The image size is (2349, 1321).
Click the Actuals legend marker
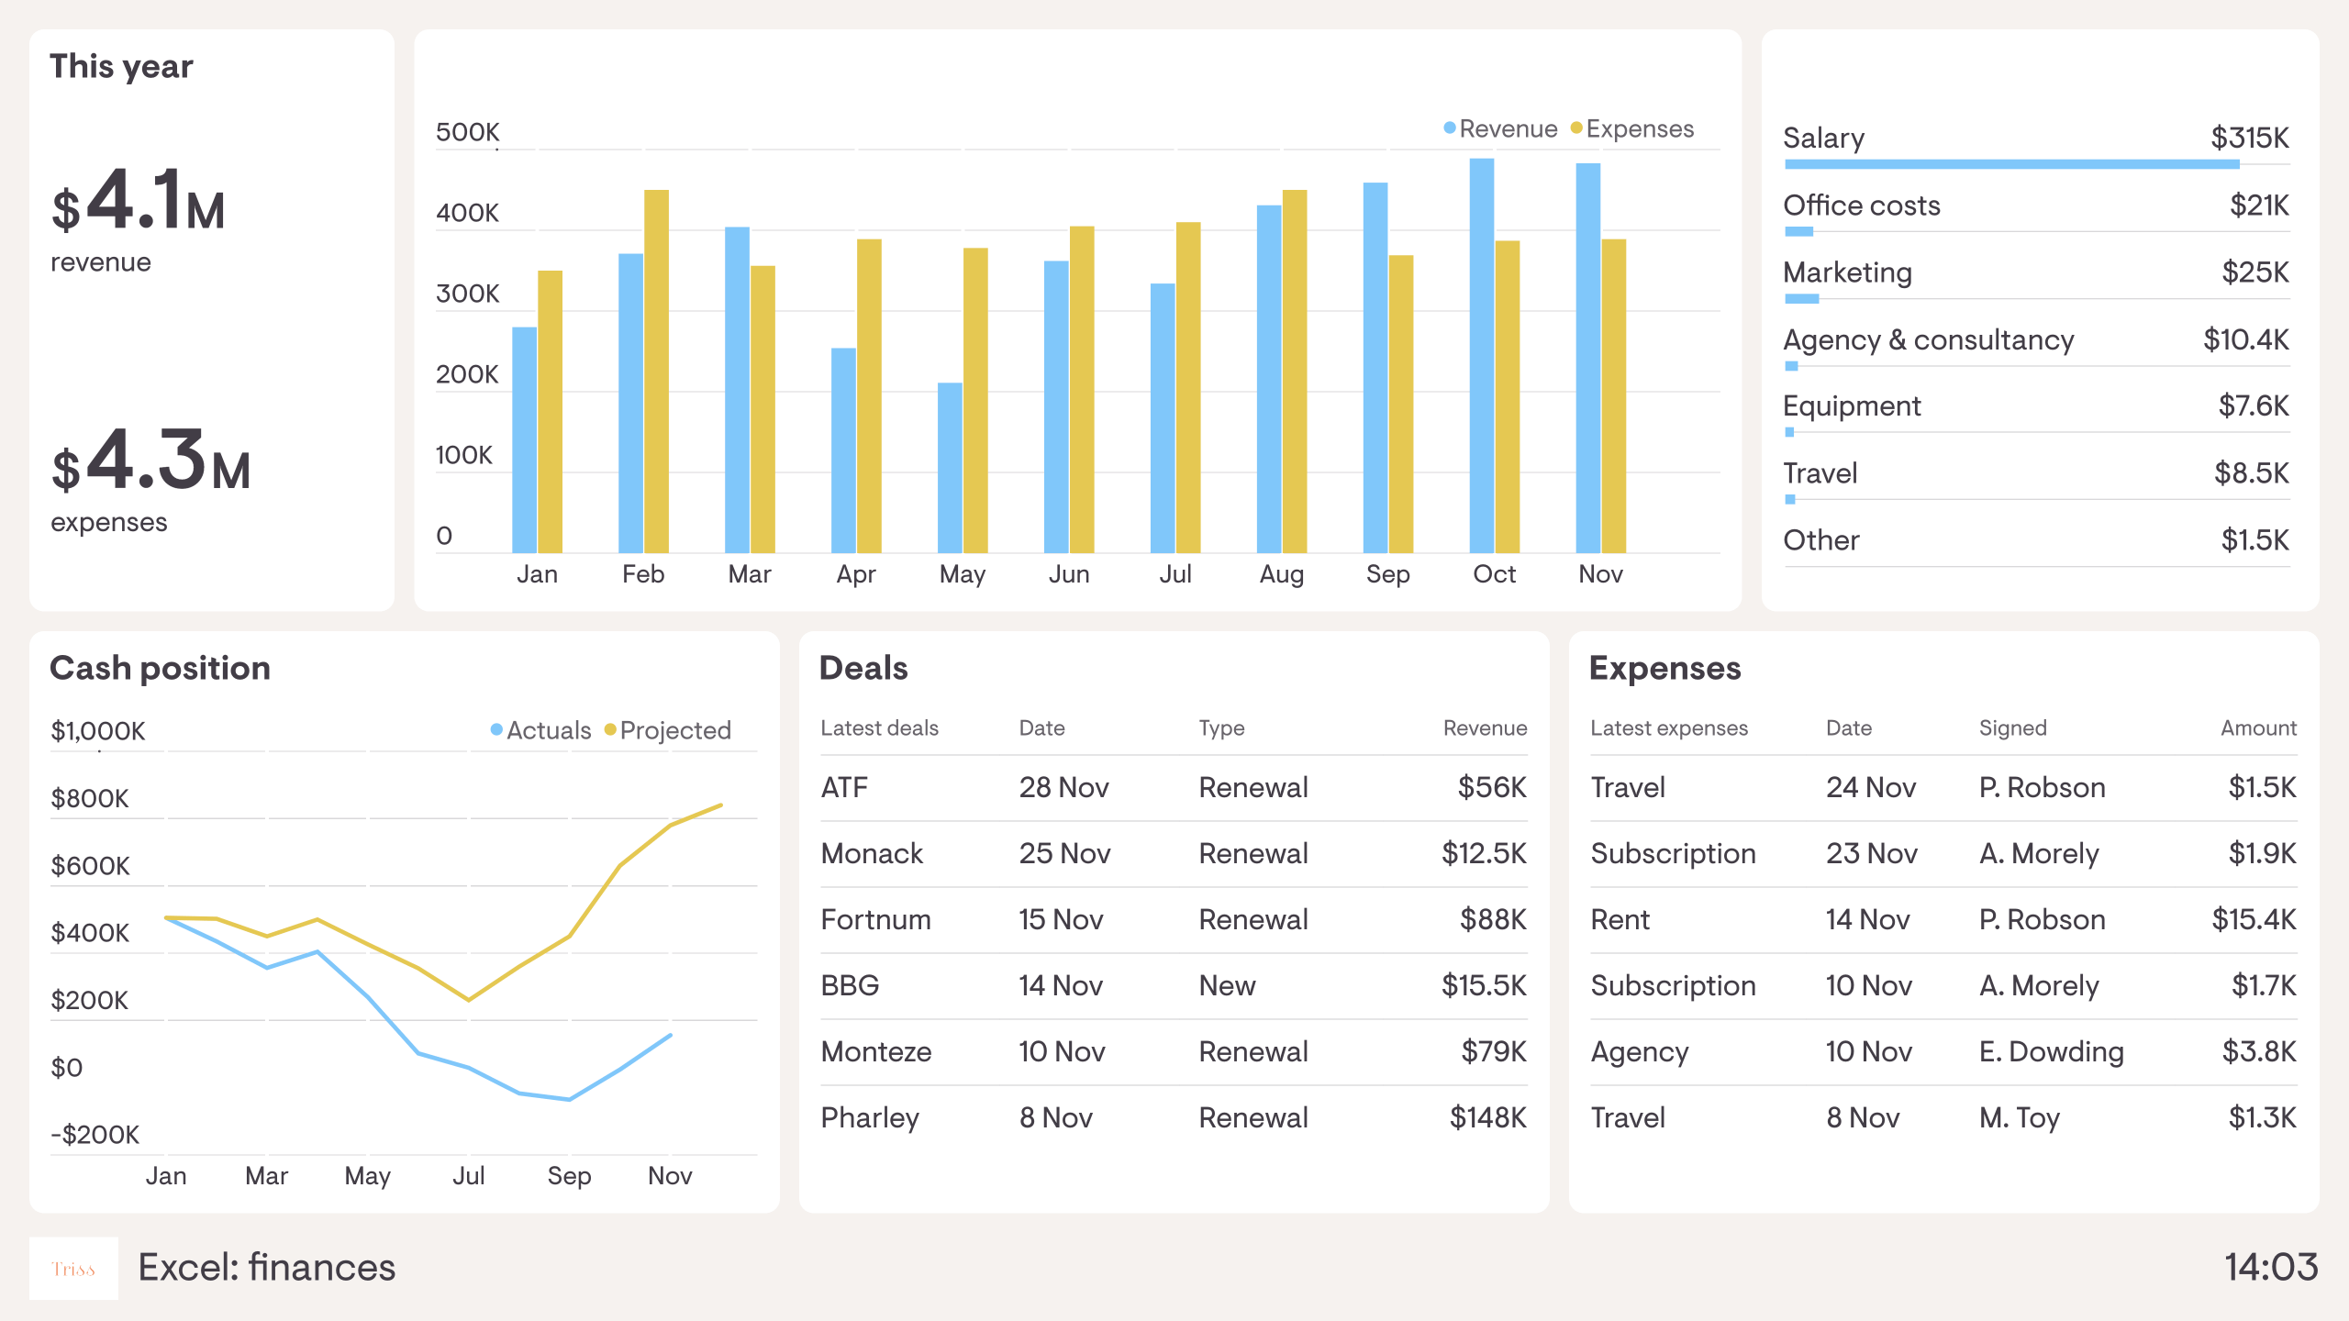[x=496, y=730]
